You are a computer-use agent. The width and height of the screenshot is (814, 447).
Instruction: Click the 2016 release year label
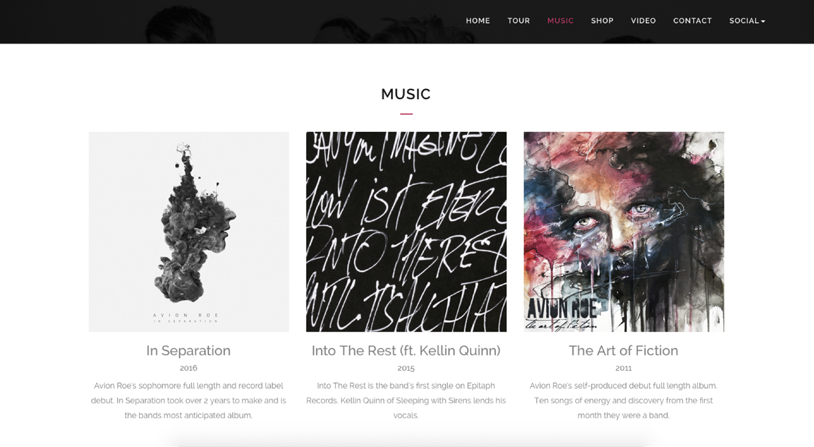click(x=189, y=368)
